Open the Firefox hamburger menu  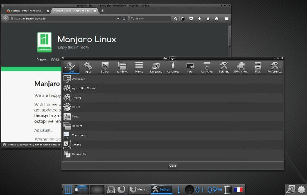(226, 18)
